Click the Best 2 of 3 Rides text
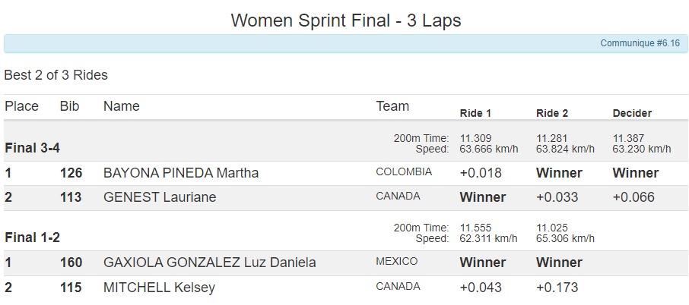Screen dimensions: 689x305 pos(56,75)
